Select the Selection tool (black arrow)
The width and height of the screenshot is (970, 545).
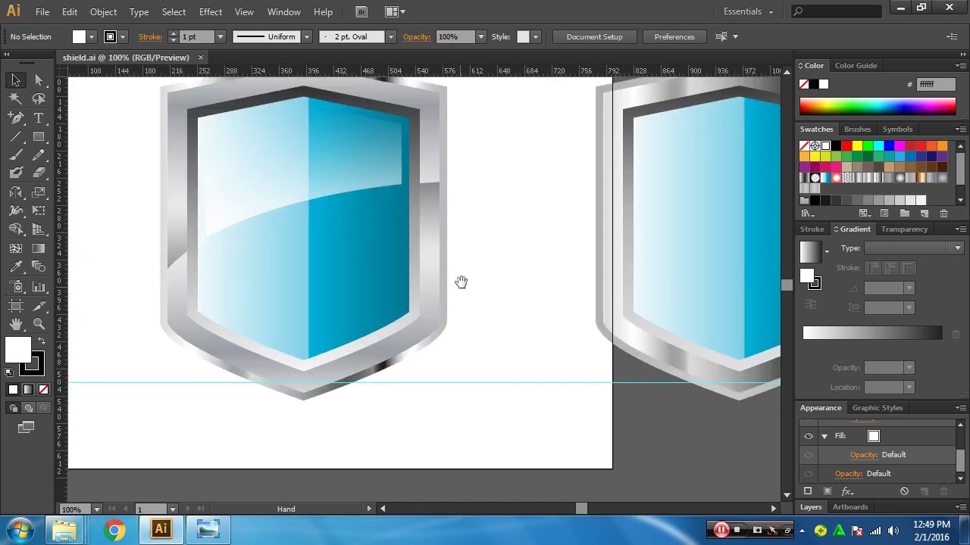click(x=16, y=80)
